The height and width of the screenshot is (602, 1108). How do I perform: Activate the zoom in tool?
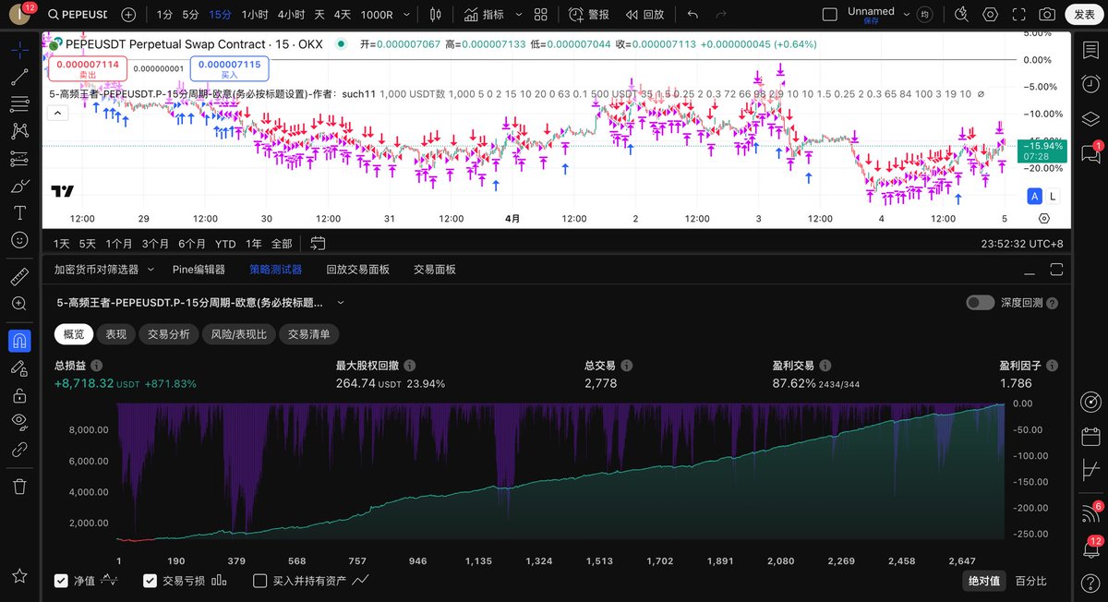point(19,303)
